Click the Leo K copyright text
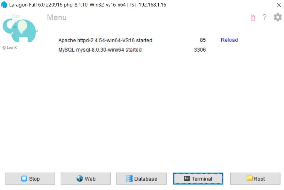Viewport: 284px width, 190px height. (10, 48)
